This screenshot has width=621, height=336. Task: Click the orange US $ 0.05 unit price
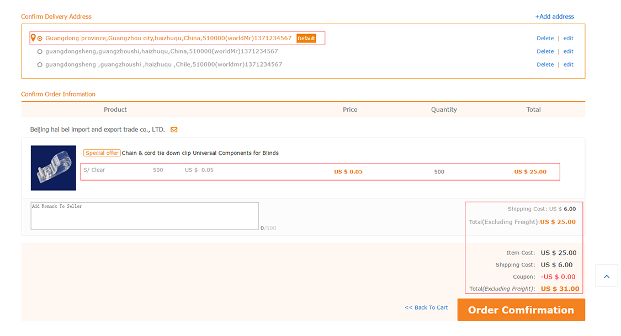348,171
